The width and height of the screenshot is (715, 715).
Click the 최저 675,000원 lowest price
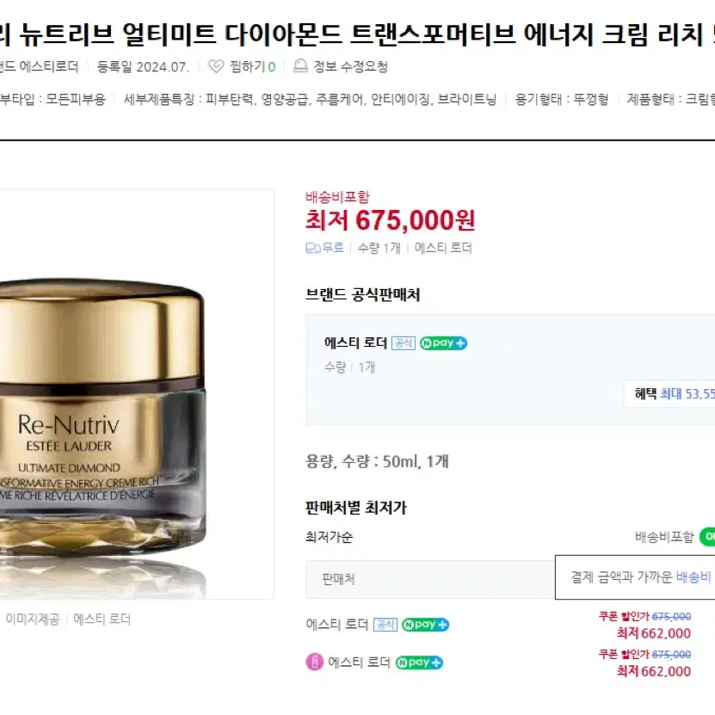click(391, 220)
